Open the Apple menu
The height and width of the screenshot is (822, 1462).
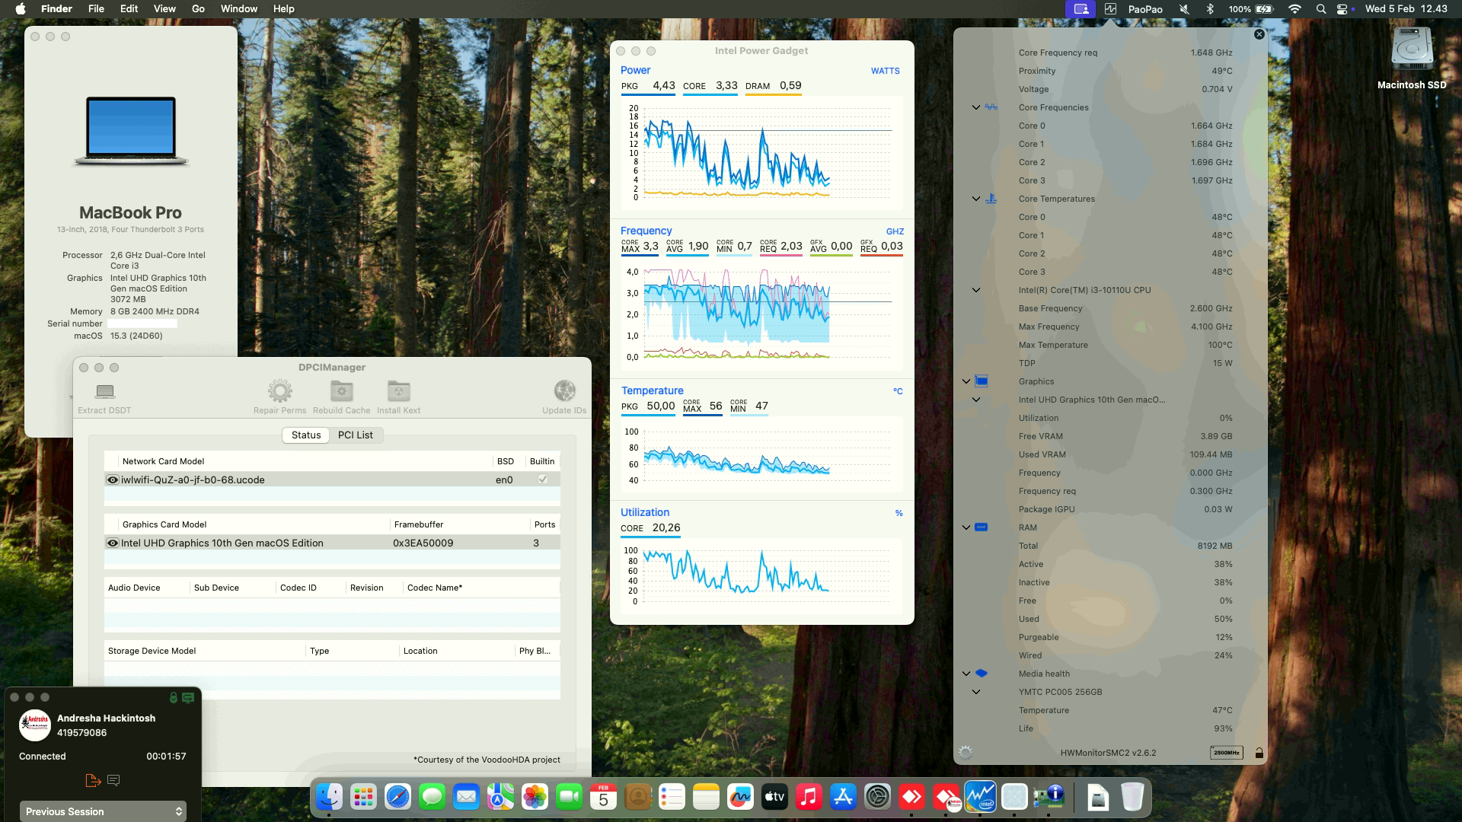pos(21,9)
